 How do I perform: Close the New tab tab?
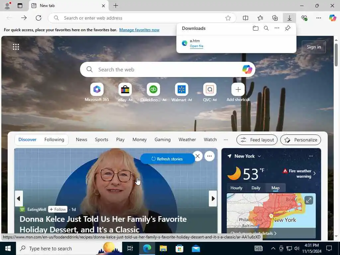[x=104, y=6]
